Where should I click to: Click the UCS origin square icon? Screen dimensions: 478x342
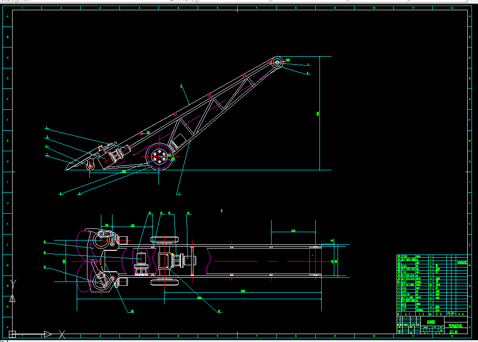click(x=12, y=334)
